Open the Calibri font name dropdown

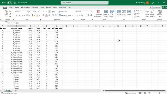28,11
